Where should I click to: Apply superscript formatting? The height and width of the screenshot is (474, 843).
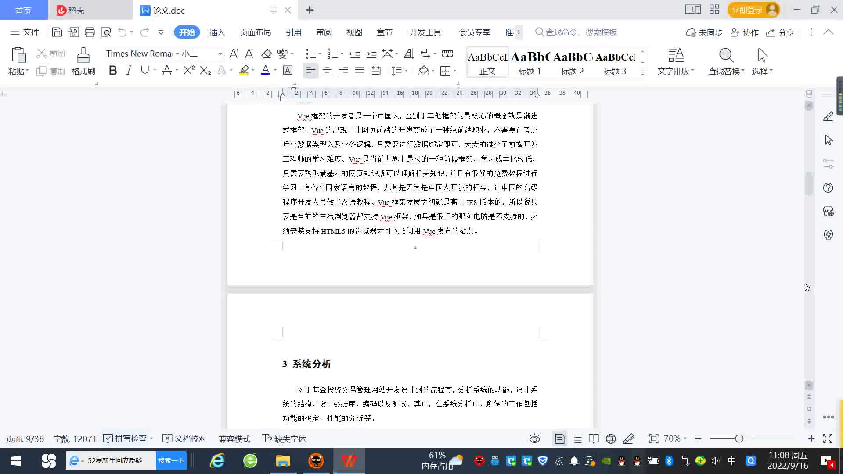pyautogui.click(x=189, y=71)
